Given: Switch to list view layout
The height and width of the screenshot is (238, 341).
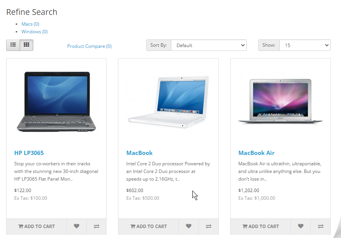Looking at the screenshot, I should (13, 45).
